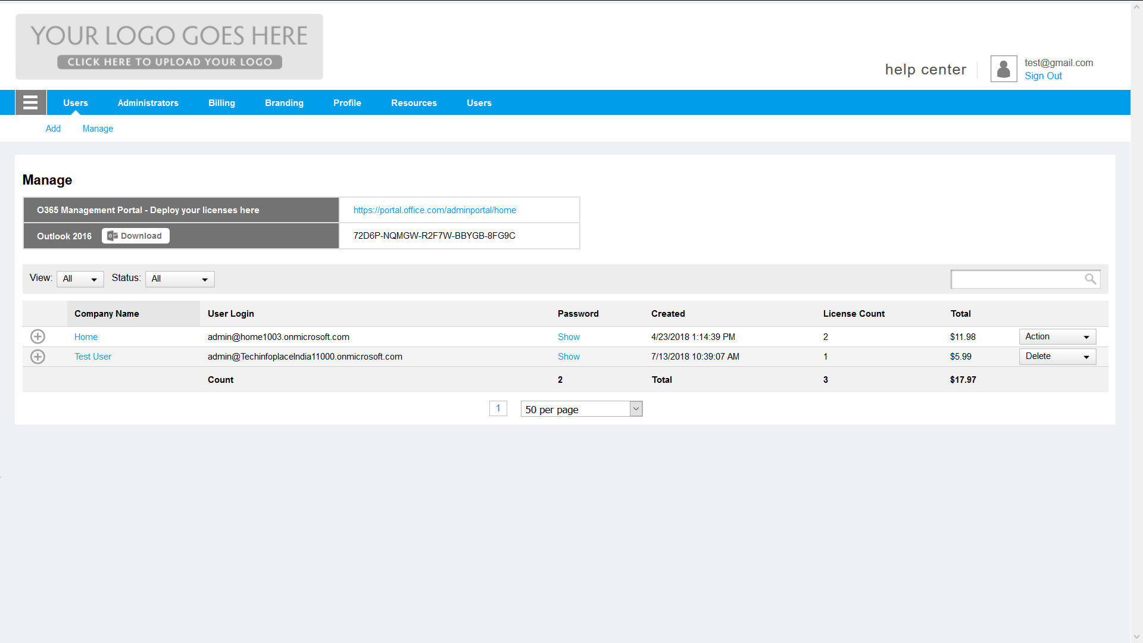
Task: Open Delete dropdown for Test User
Action: (1057, 357)
